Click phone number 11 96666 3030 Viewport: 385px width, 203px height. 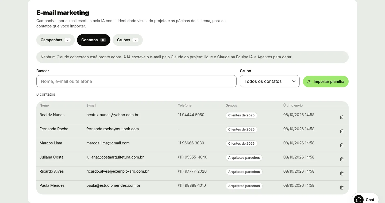[191, 143]
